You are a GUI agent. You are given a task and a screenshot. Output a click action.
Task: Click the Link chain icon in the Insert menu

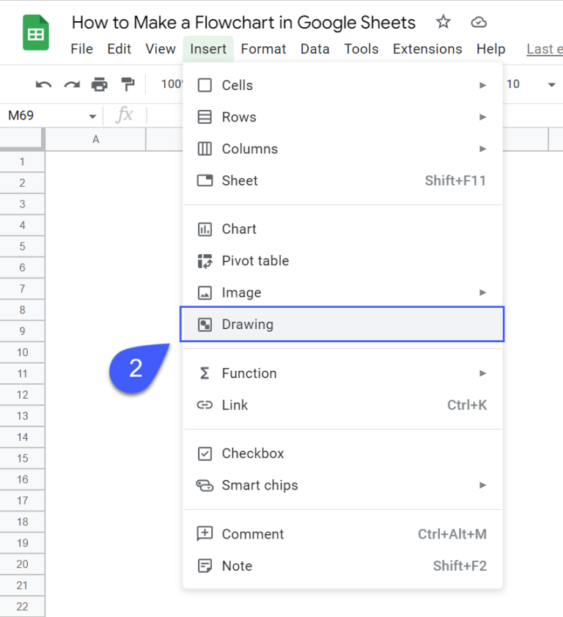click(x=205, y=404)
